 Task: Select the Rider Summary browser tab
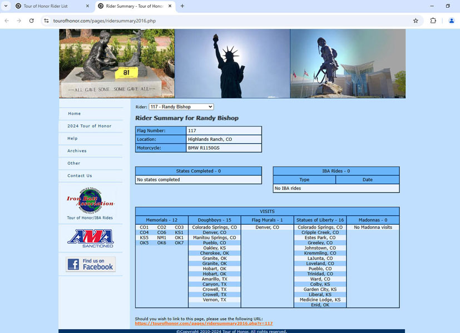(x=135, y=6)
